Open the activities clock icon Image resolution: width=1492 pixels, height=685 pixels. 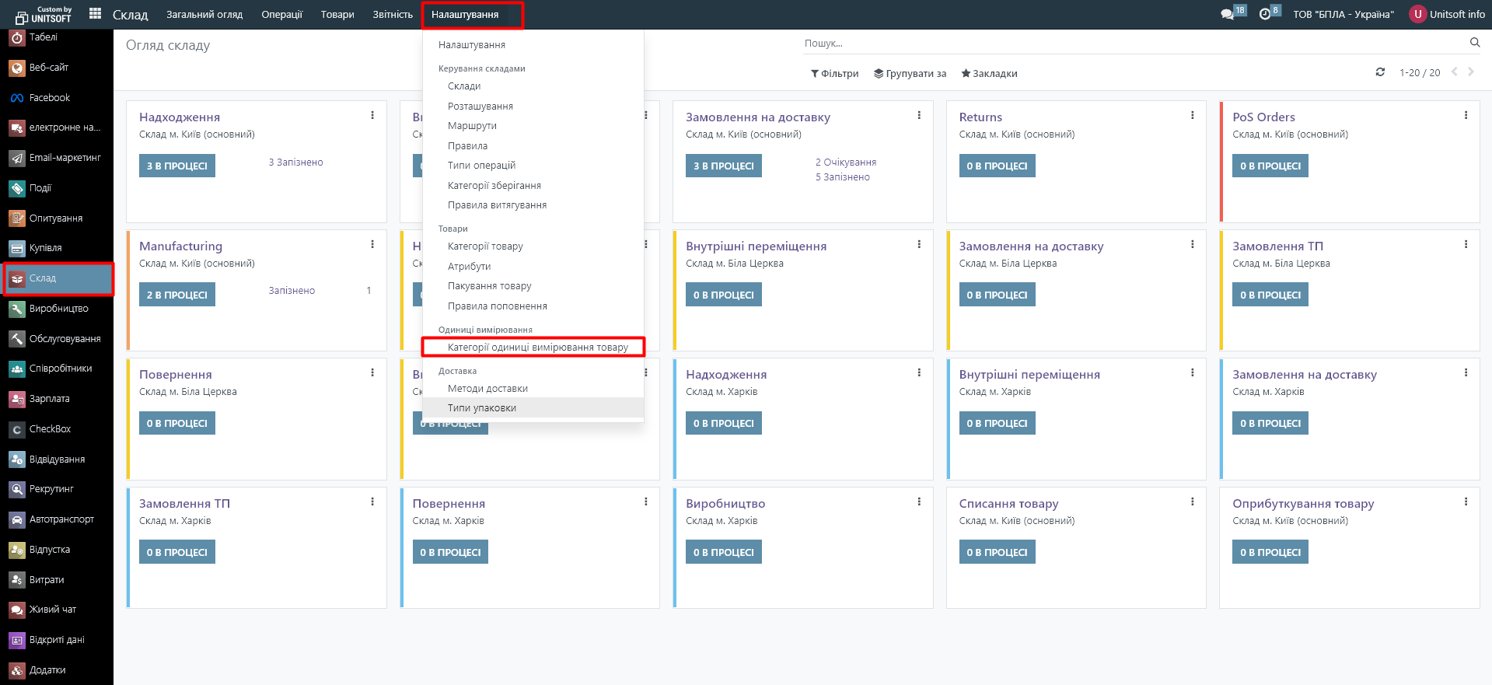[x=1265, y=14]
